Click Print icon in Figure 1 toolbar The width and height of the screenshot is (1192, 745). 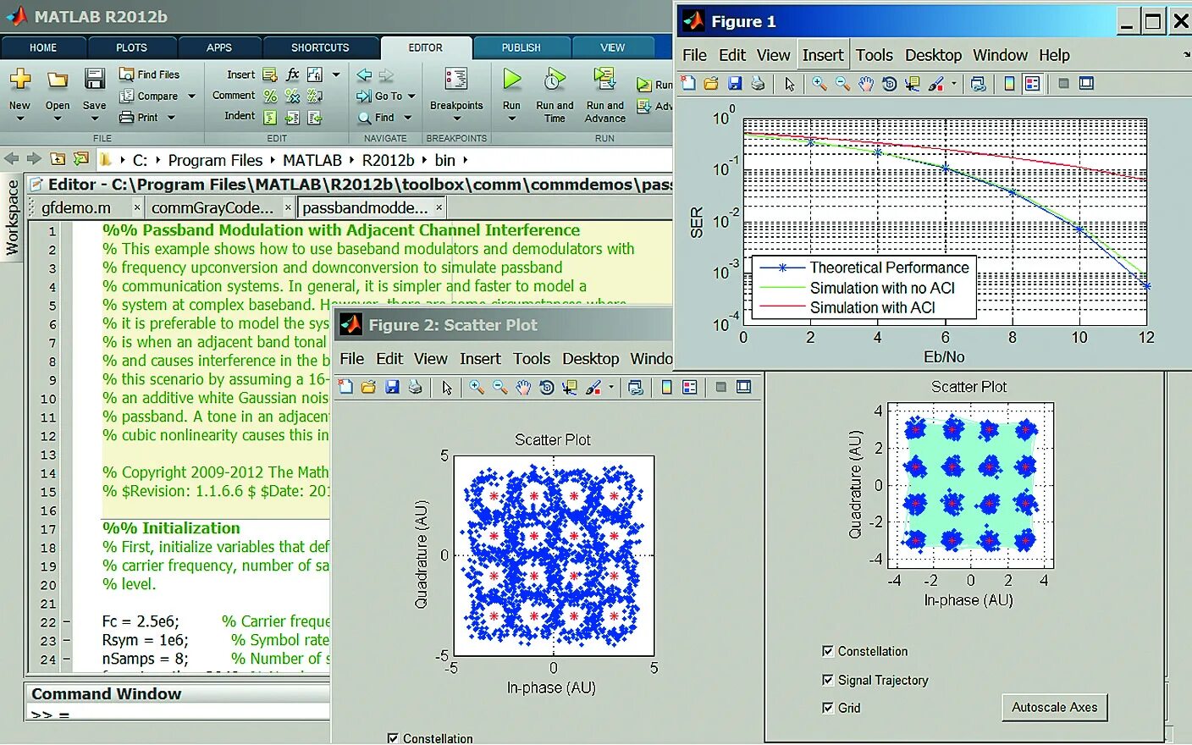(758, 83)
